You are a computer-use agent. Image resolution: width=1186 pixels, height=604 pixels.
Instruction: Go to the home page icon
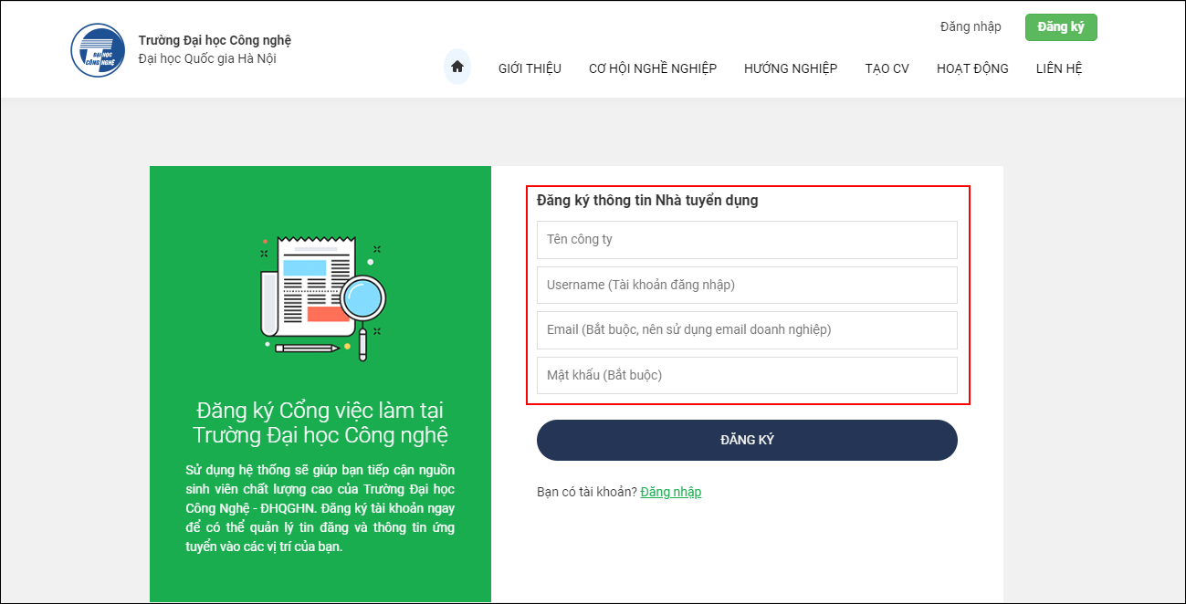(x=457, y=67)
